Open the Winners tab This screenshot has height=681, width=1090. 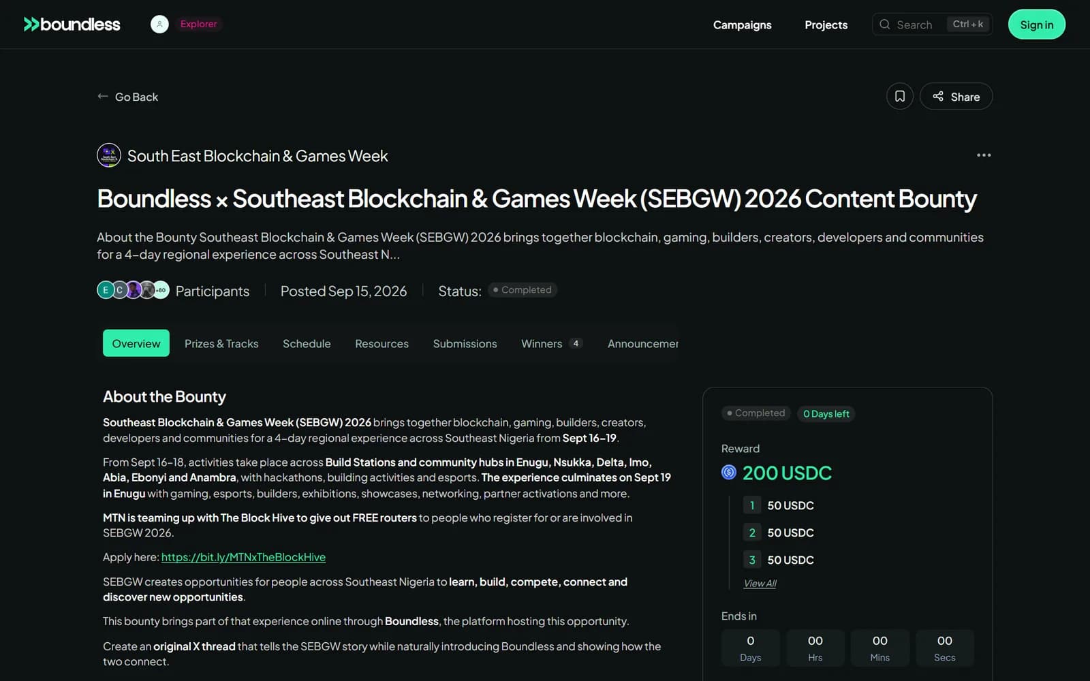click(552, 344)
